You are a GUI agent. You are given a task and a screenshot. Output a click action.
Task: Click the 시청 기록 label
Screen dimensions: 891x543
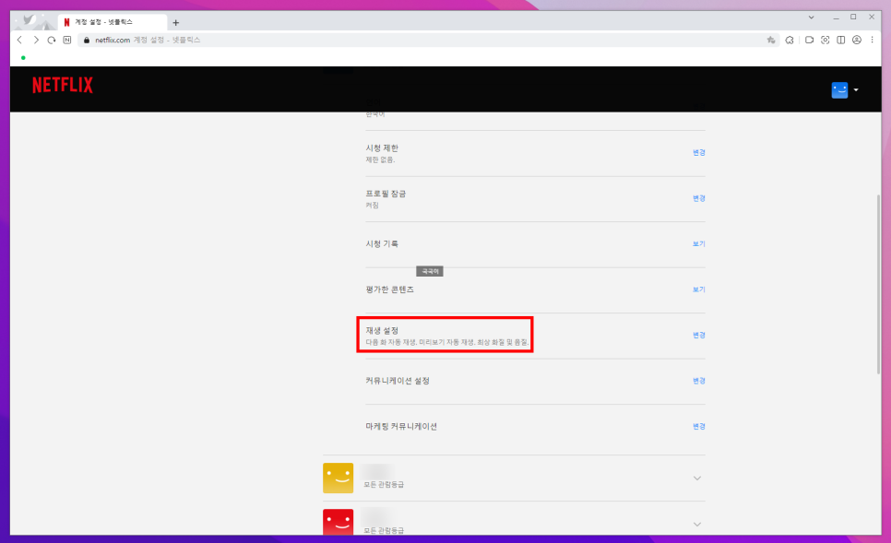pyautogui.click(x=382, y=243)
